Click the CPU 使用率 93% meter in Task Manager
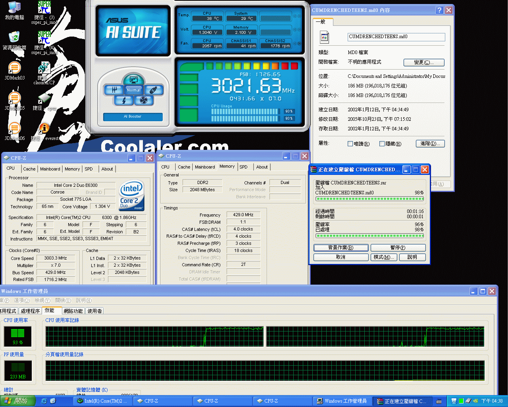This screenshot has width=508, height=407. (18, 336)
